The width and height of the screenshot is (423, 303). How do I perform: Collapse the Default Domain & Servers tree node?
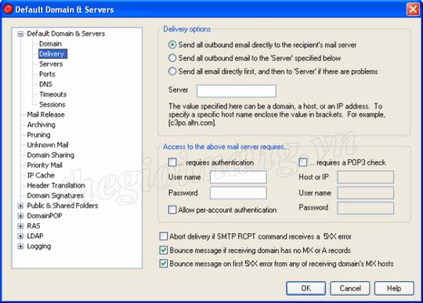coord(20,34)
